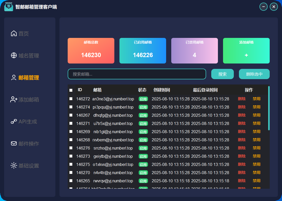Toggle the select-all checkbox in table header

pos(71,90)
